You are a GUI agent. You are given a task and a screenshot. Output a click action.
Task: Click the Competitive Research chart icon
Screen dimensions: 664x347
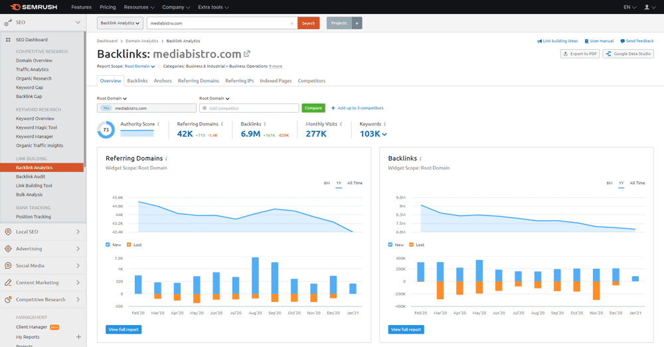pyautogui.click(x=8, y=300)
